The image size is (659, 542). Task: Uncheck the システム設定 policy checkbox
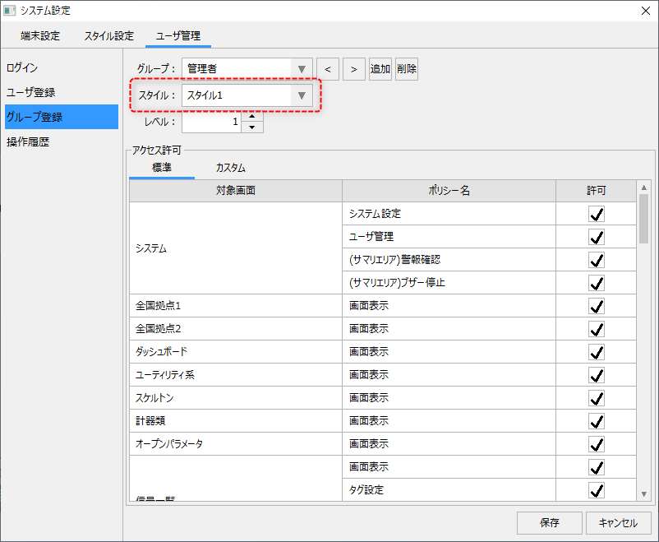tap(597, 214)
